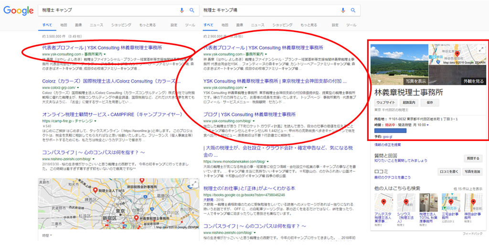This screenshot has width=489, height=246.
Task: Open YSK Consulting 東京税理士会神田支部 result
Action: [x=275, y=81]
